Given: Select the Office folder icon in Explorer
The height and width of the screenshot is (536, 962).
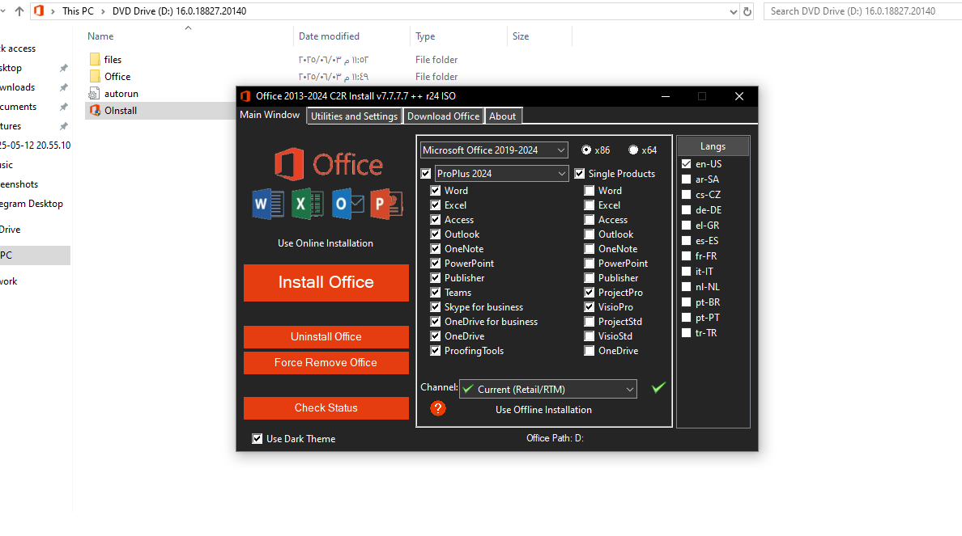Looking at the screenshot, I should click(95, 77).
